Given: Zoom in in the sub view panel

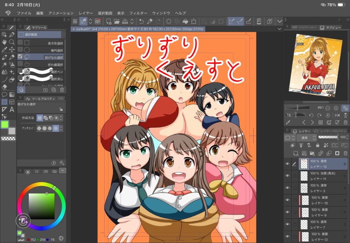Looking at the screenshot, I should coord(336,108).
